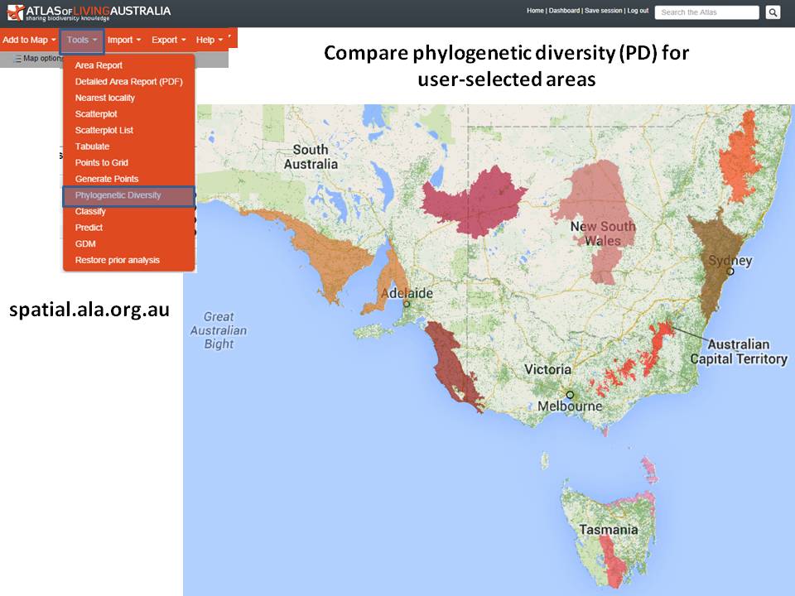
Task: Expand the Help dropdown menu
Action: [209, 40]
